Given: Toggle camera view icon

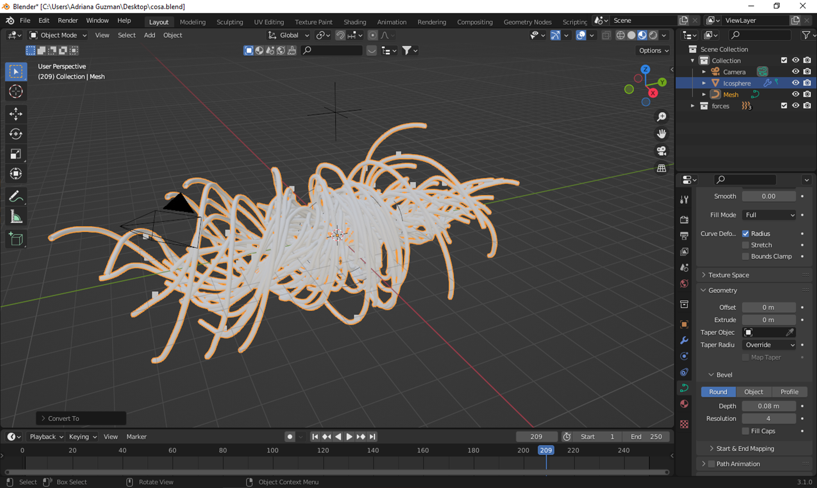Looking at the screenshot, I should [x=662, y=151].
